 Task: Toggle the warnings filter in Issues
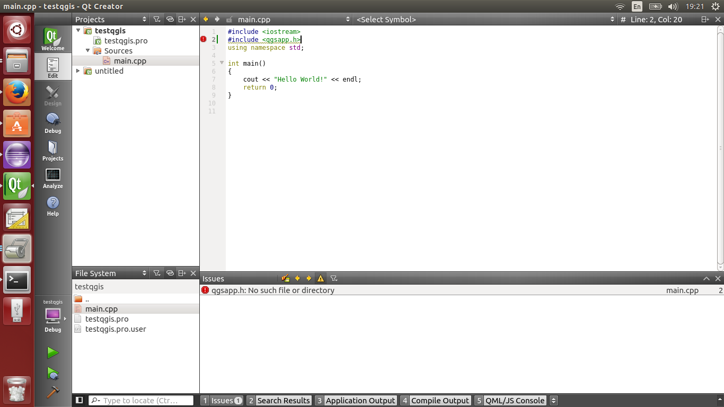[x=321, y=278]
